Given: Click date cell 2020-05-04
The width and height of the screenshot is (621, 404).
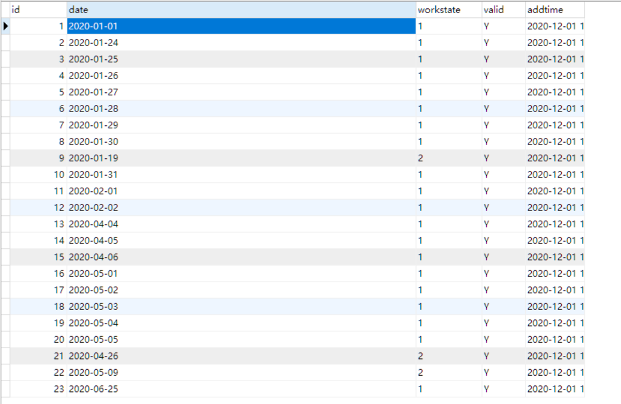Looking at the screenshot, I should coord(241,323).
